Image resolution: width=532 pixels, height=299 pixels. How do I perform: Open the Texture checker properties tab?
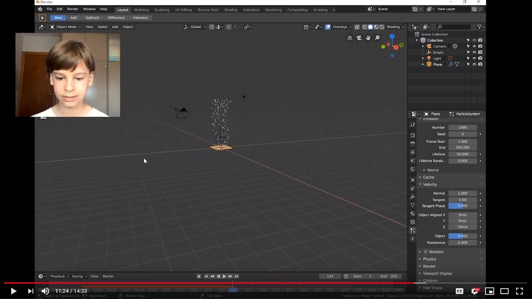pyautogui.click(x=413, y=222)
